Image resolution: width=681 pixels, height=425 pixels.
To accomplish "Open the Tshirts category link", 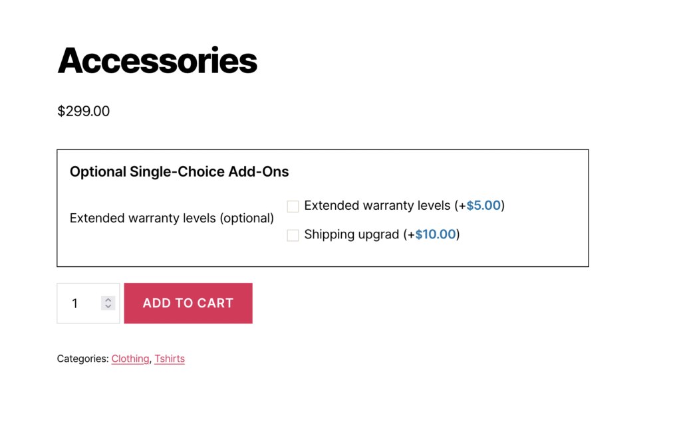I will click(x=170, y=359).
